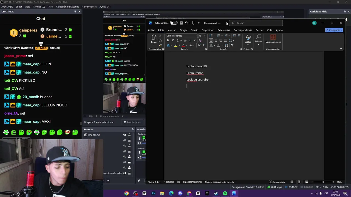Open the OBS Paneles (D) menu
The image size is (351, 197).
39,7
